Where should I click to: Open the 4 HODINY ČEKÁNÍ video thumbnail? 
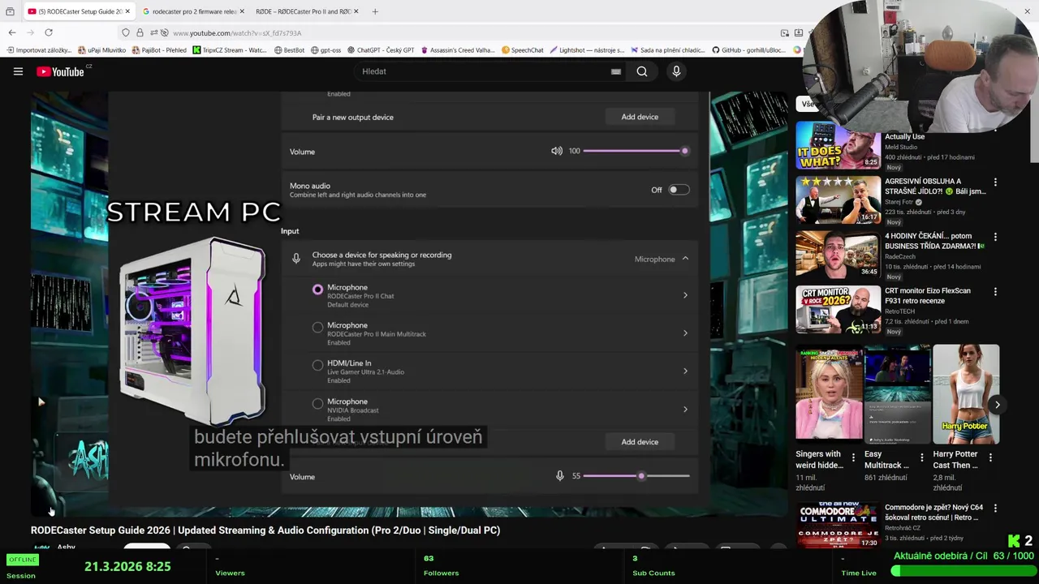838,254
